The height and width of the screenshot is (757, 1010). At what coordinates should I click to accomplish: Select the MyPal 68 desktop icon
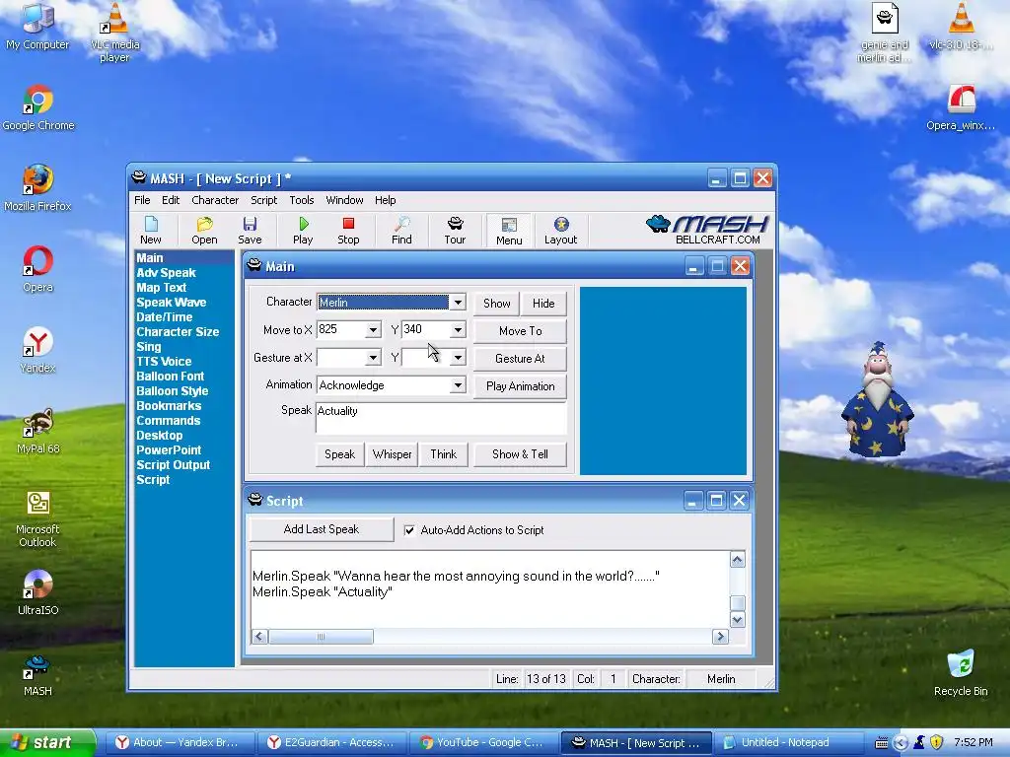tap(38, 432)
